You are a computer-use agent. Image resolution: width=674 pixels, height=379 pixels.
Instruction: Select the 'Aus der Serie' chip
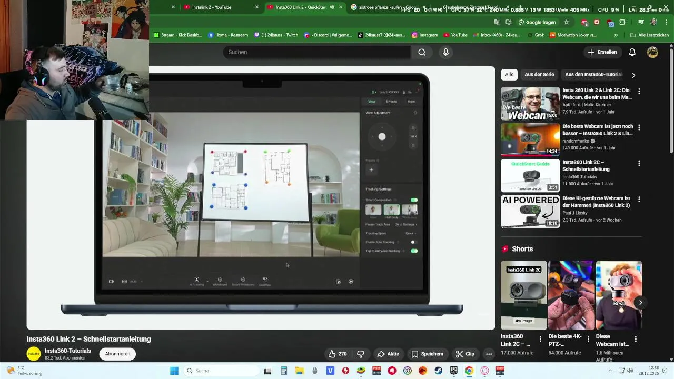[539, 75]
